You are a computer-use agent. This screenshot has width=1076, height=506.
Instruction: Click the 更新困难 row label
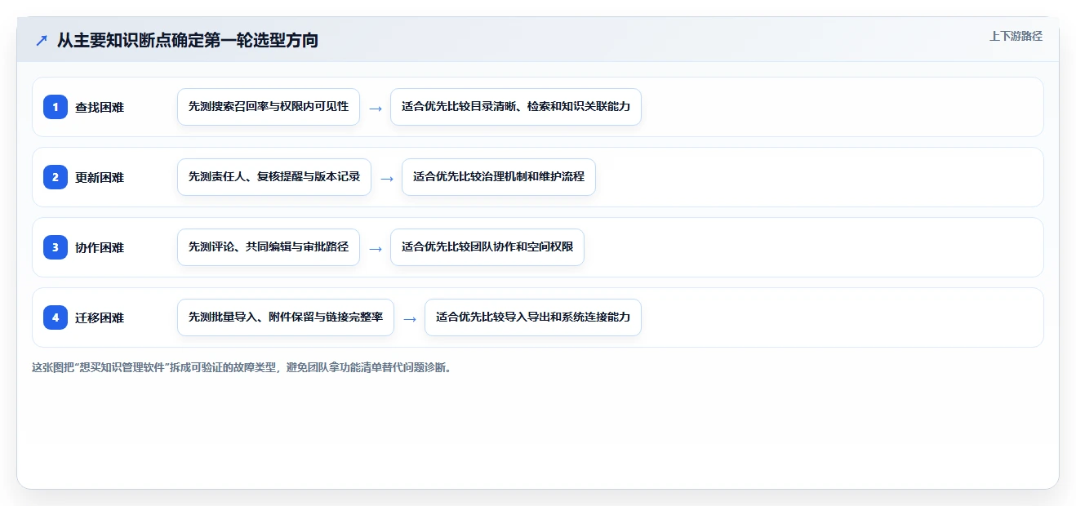click(100, 177)
